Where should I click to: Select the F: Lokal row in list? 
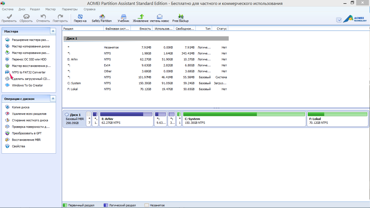(146, 89)
